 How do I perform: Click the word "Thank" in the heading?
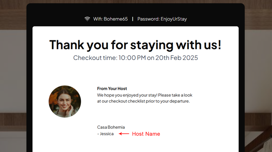[66, 45]
